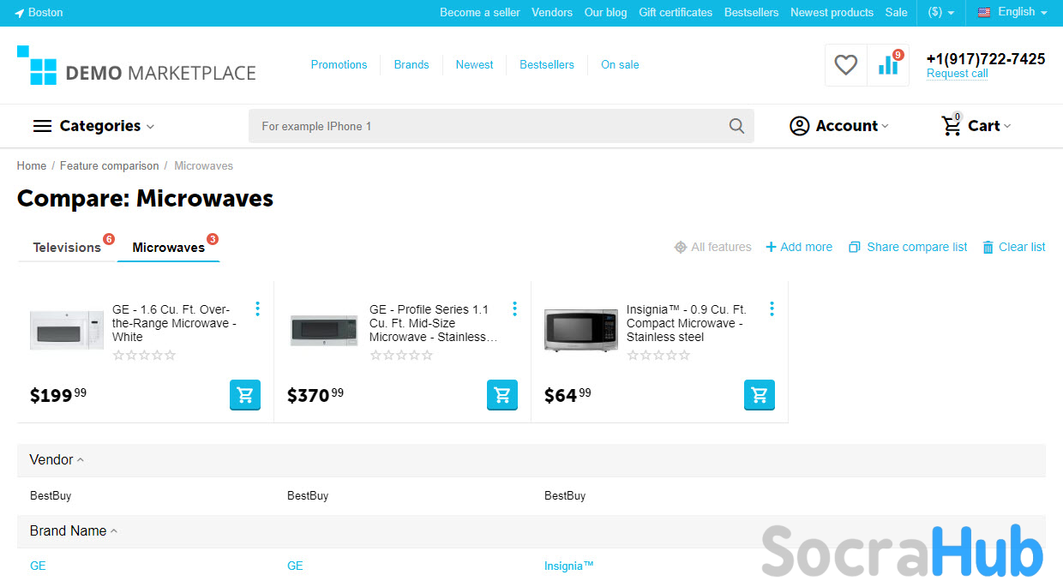1063x581 pixels.
Task: Open the GE brand link for first microwave
Action: click(38, 566)
